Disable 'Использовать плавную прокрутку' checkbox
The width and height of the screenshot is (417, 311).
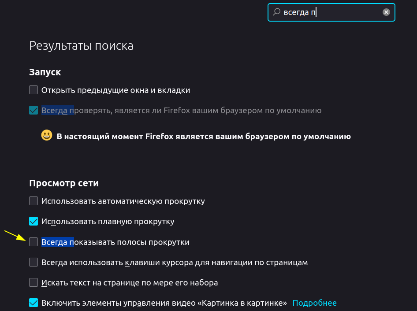tap(34, 221)
